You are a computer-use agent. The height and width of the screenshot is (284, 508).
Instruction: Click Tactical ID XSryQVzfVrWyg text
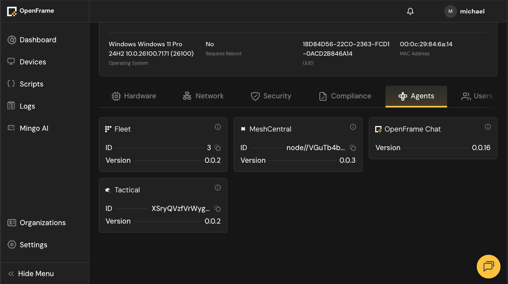[181, 209]
